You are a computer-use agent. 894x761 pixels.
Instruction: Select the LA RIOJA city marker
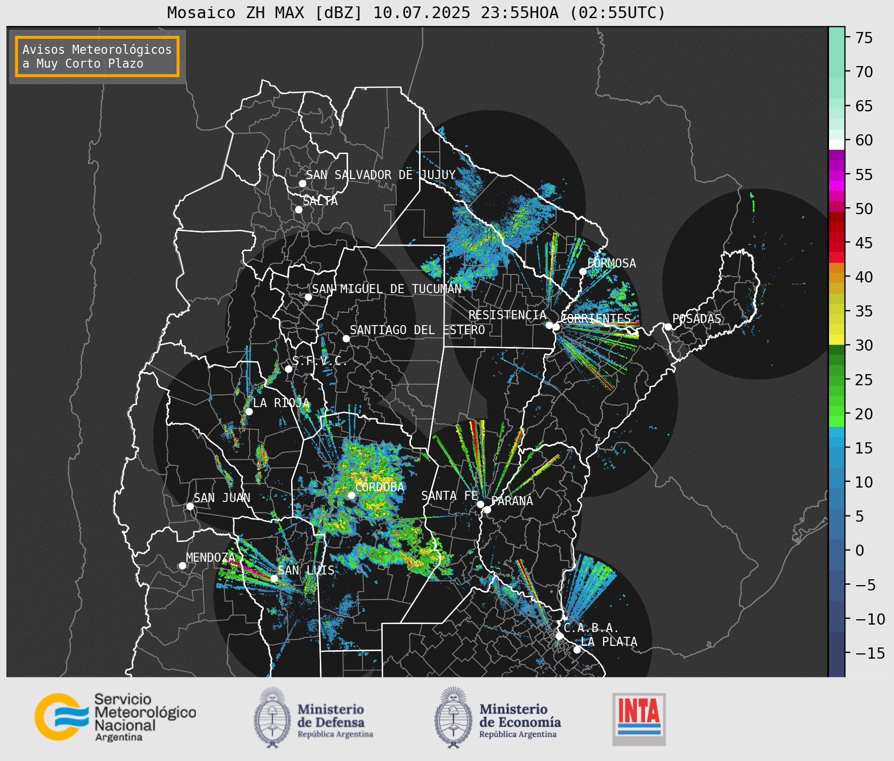click(x=249, y=411)
